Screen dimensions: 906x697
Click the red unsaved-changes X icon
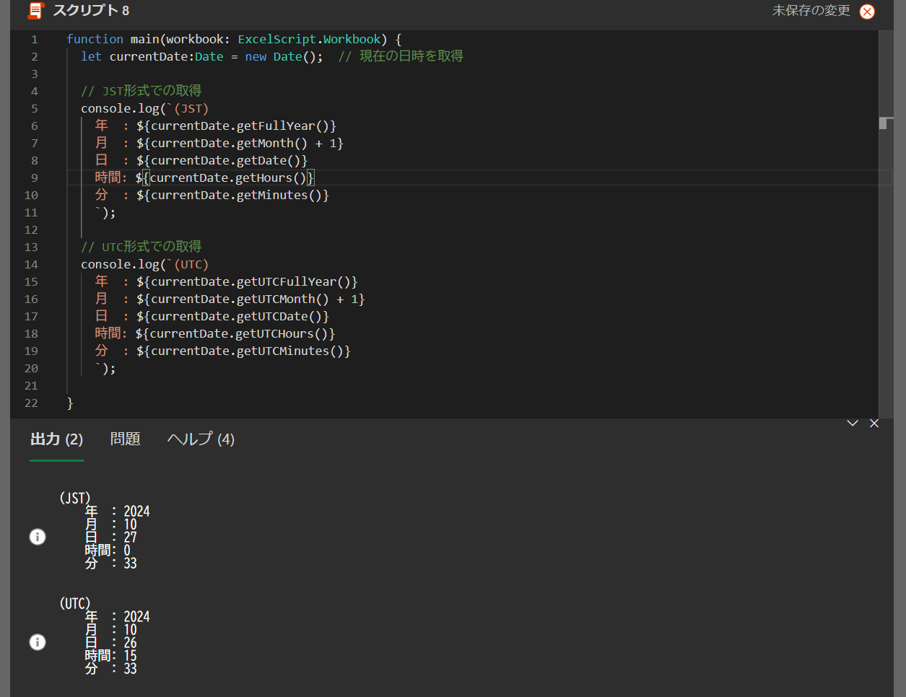tap(867, 12)
